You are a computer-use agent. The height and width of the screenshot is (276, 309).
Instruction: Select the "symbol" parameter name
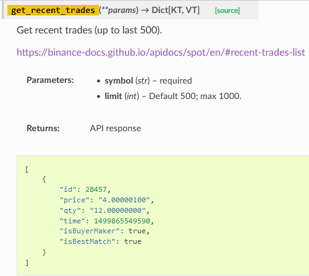pos(119,80)
